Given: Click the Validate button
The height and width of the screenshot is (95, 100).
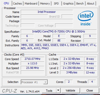Looking at the screenshot, I should coord(70,90).
